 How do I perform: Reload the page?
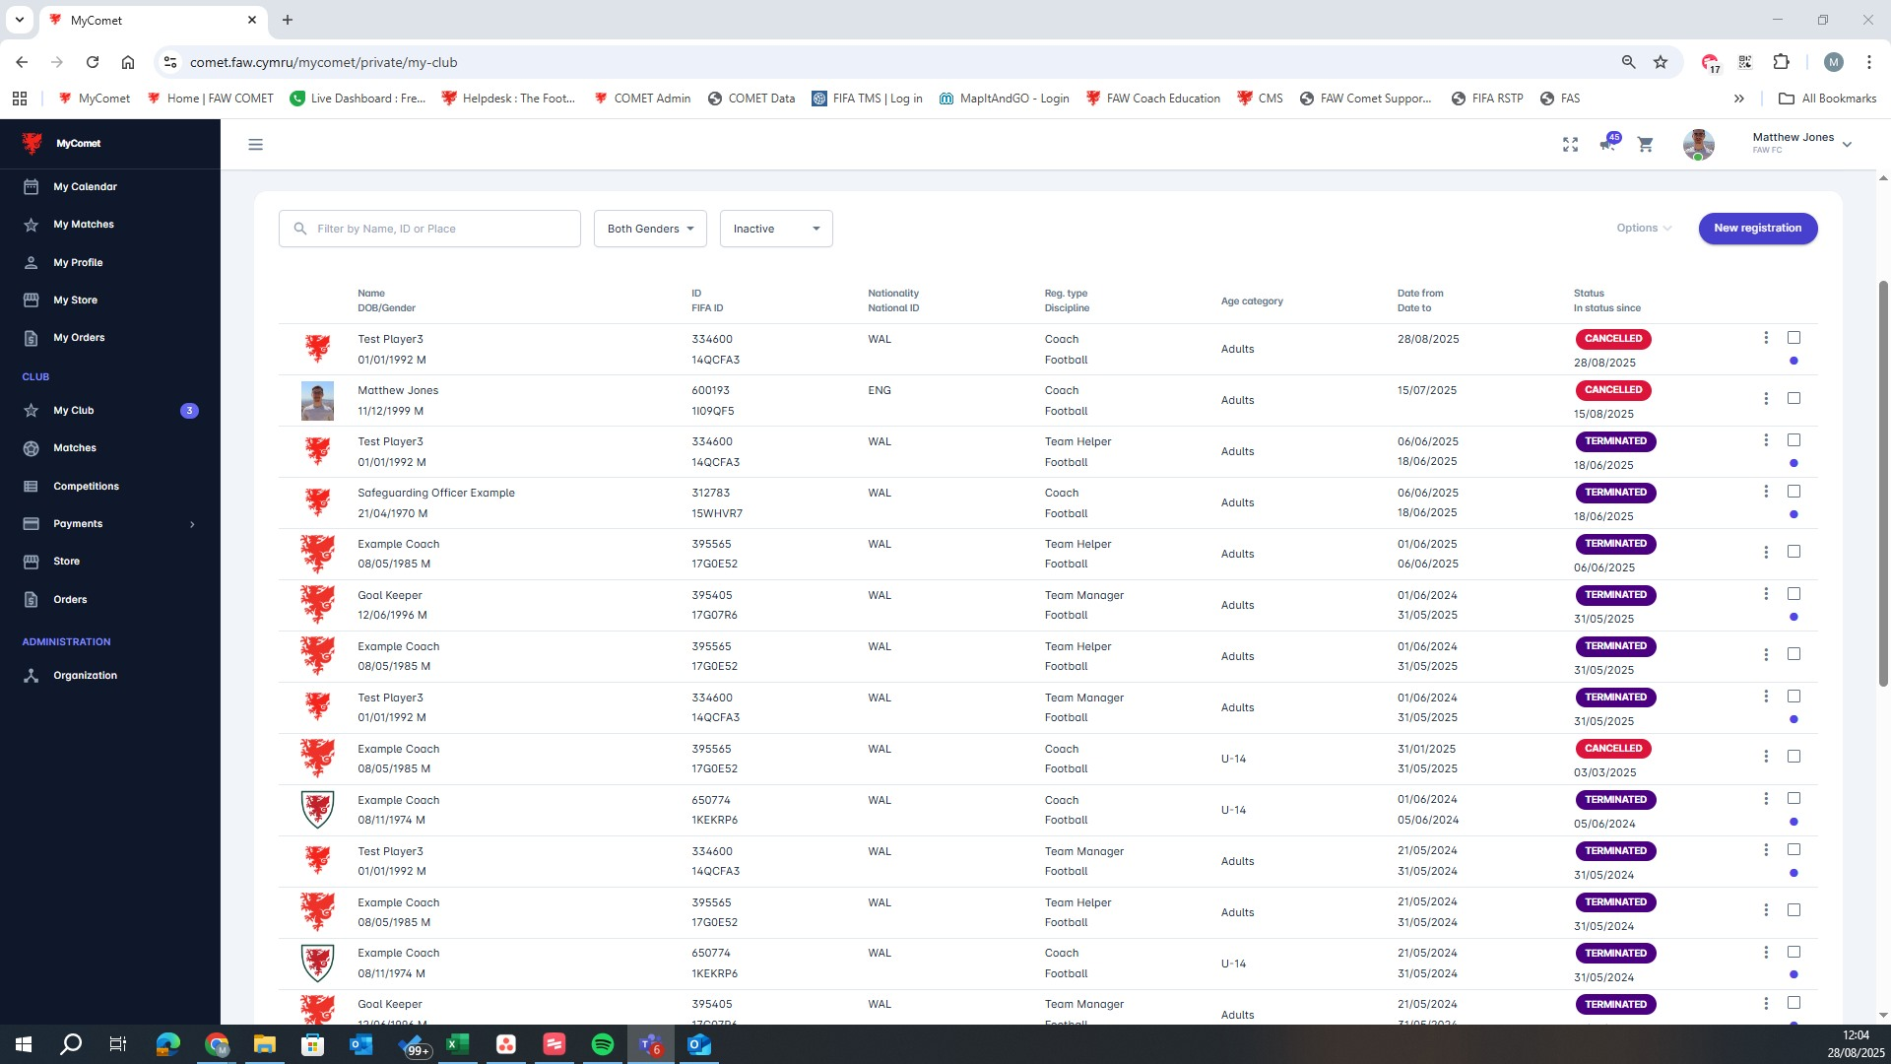pos(93,62)
